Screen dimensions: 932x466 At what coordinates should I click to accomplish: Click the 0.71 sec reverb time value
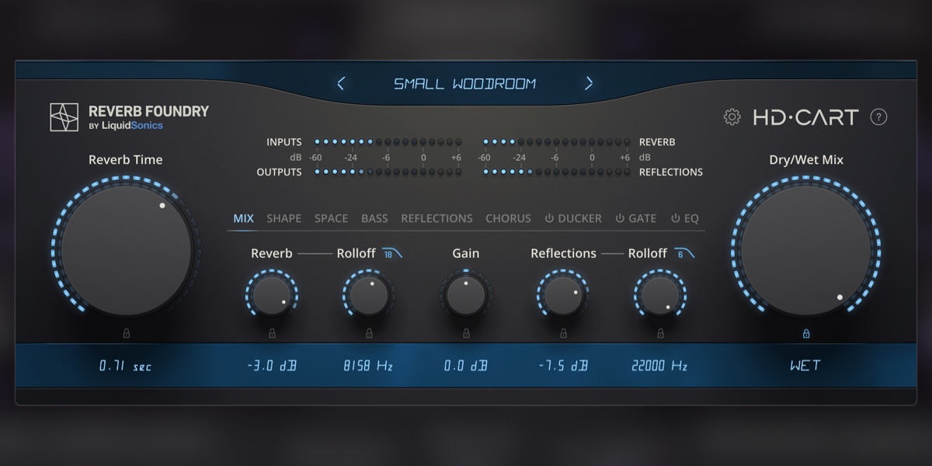click(x=125, y=366)
